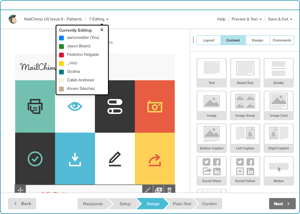
Task: Click Godina in the editors list
Action: tap(73, 72)
